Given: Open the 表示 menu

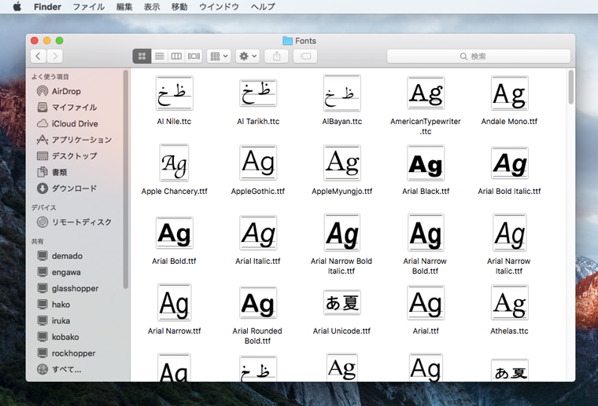Looking at the screenshot, I should coord(152,6).
